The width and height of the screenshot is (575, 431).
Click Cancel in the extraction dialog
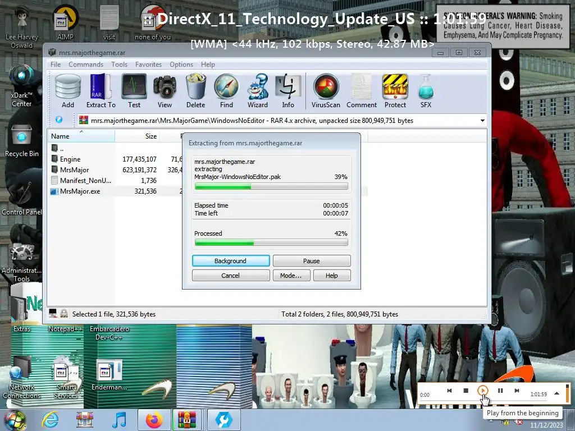point(231,275)
